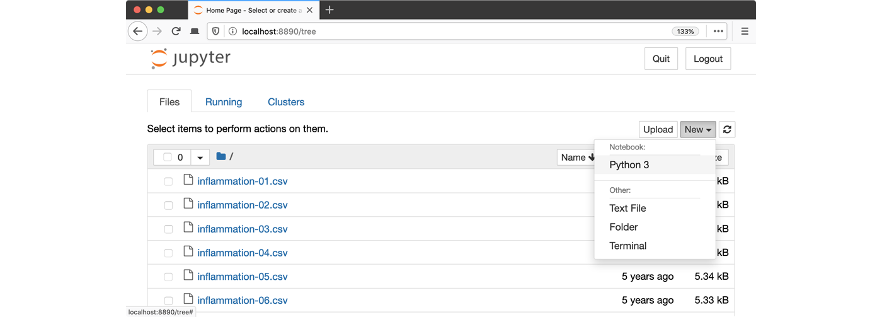The width and height of the screenshot is (882, 317).
Task: Click the Jupyter logo
Action: [191, 59]
